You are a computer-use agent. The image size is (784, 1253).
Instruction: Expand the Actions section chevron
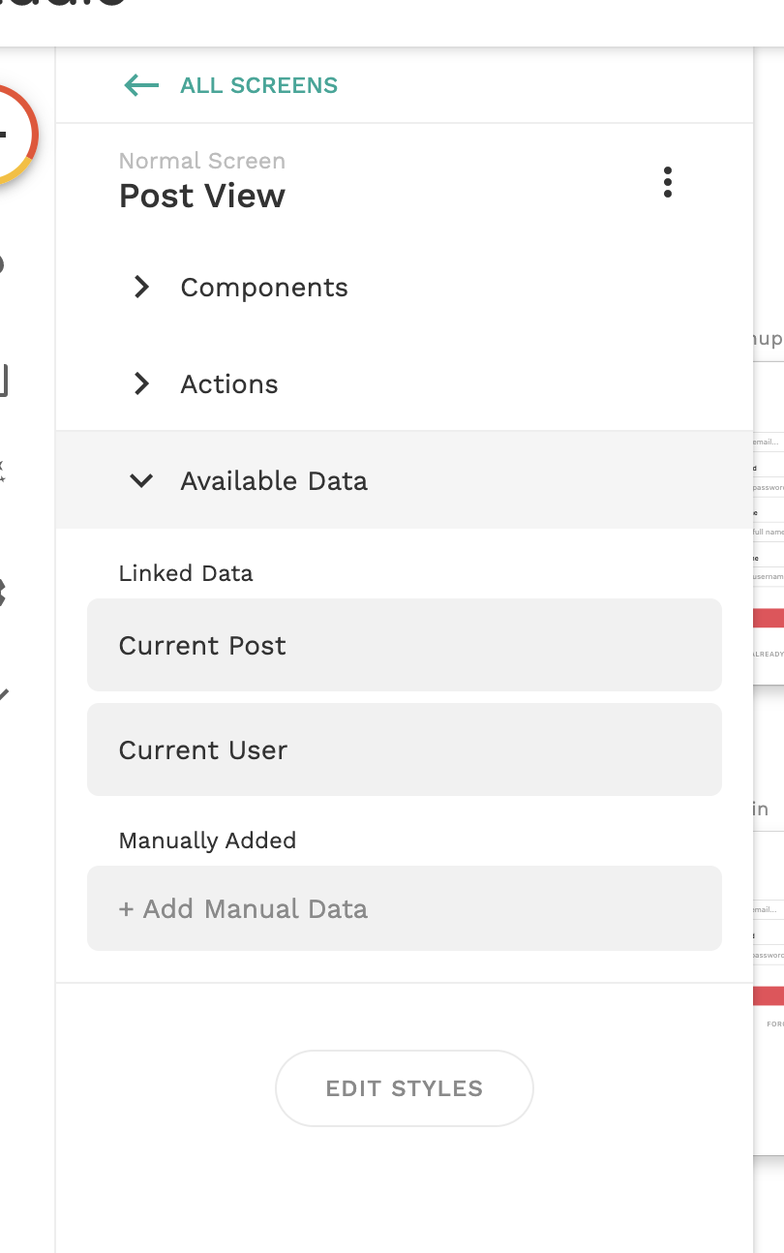click(142, 384)
